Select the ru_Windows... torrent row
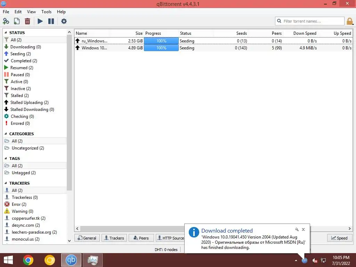This screenshot has width=356, height=267. 213,41
